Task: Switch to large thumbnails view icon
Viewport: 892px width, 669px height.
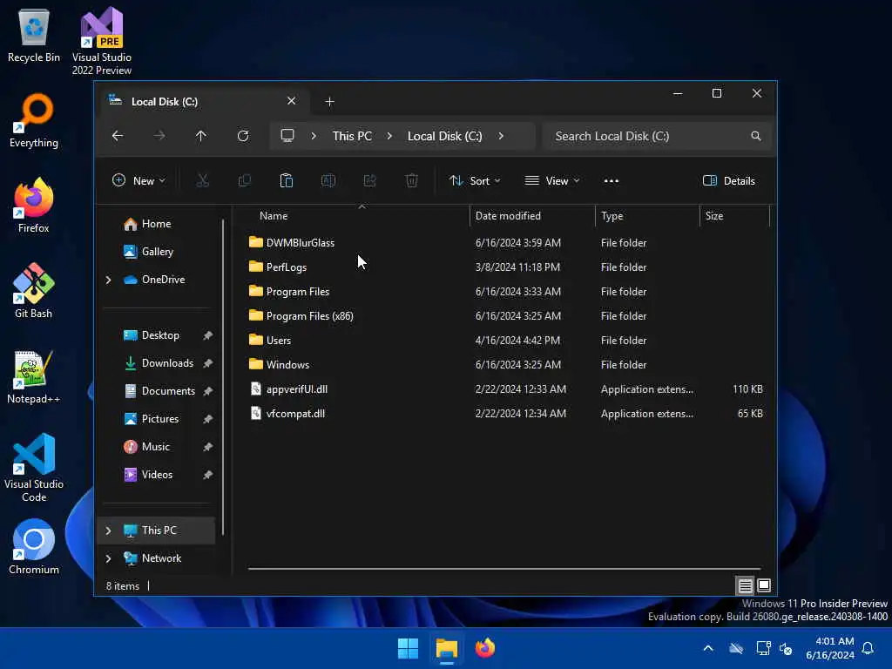Action: click(x=764, y=585)
